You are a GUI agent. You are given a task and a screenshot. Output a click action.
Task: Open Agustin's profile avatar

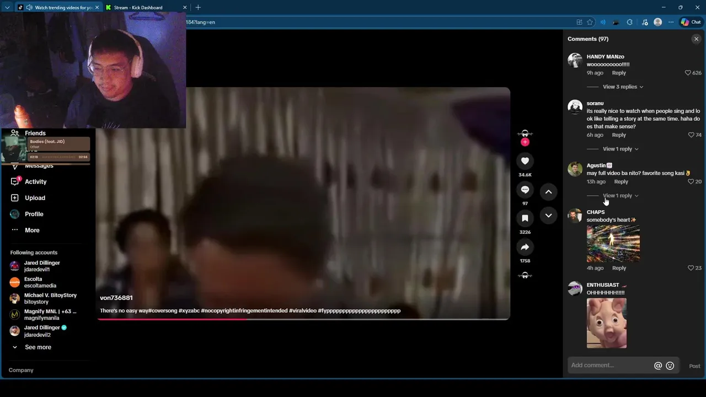575,169
